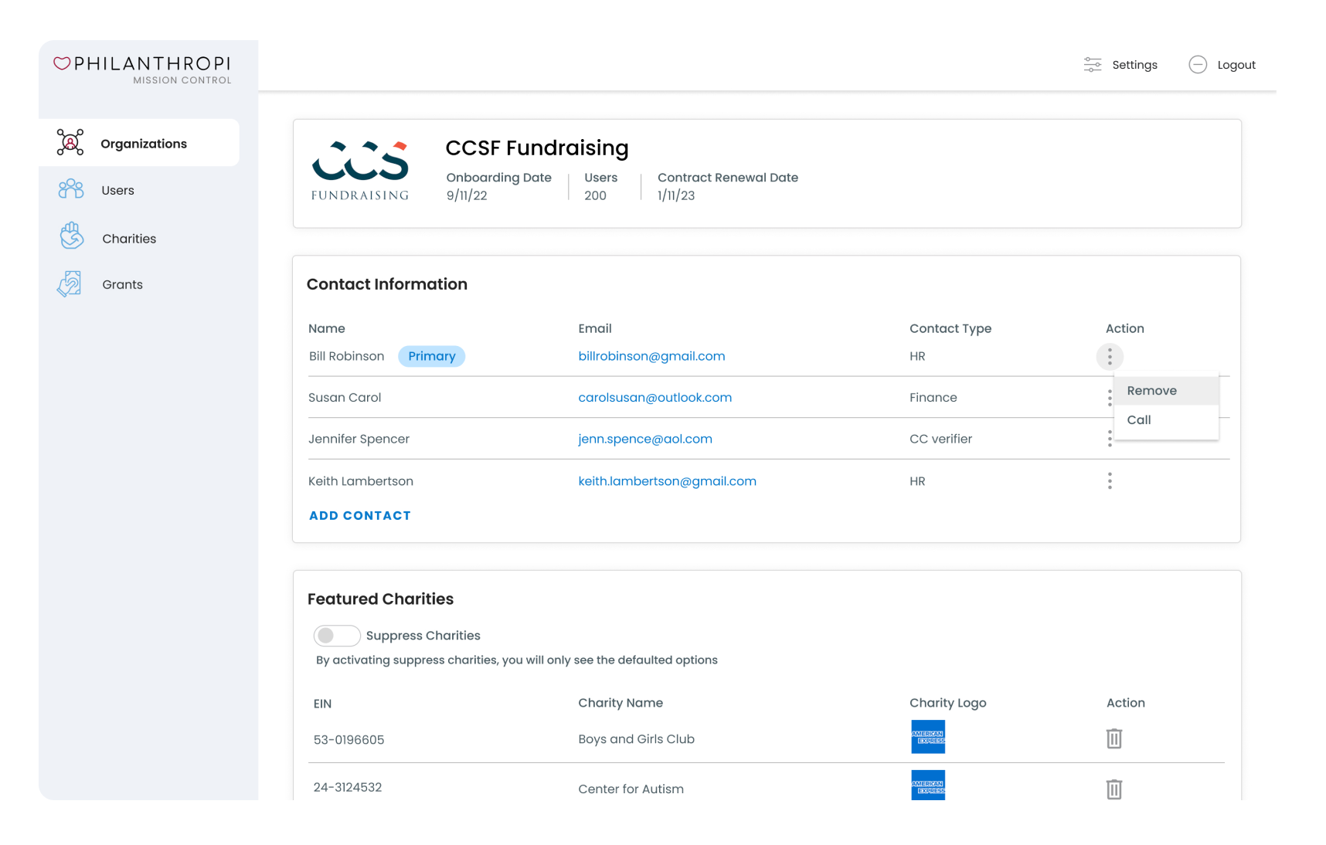Open the Organizations section icon
Viewport: 1326px width, 845px height.
click(70, 142)
